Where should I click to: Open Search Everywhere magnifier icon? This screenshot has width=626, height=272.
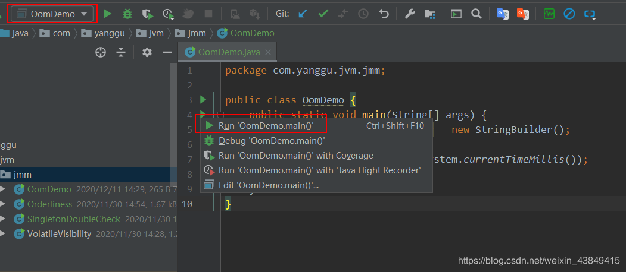click(x=476, y=14)
